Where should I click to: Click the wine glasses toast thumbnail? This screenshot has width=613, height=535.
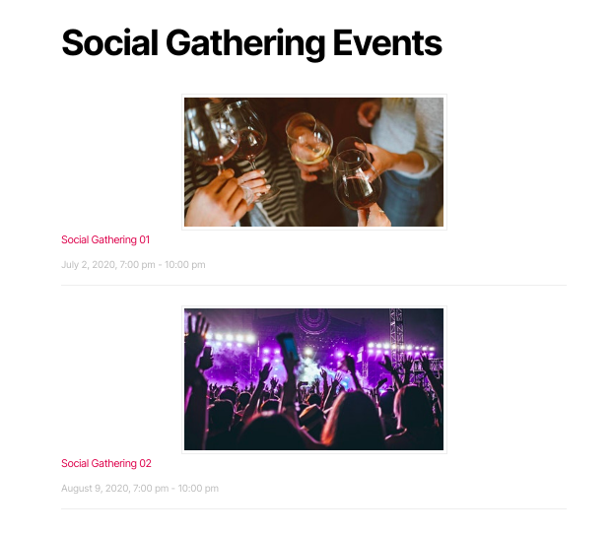pyautogui.click(x=314, y=162)
